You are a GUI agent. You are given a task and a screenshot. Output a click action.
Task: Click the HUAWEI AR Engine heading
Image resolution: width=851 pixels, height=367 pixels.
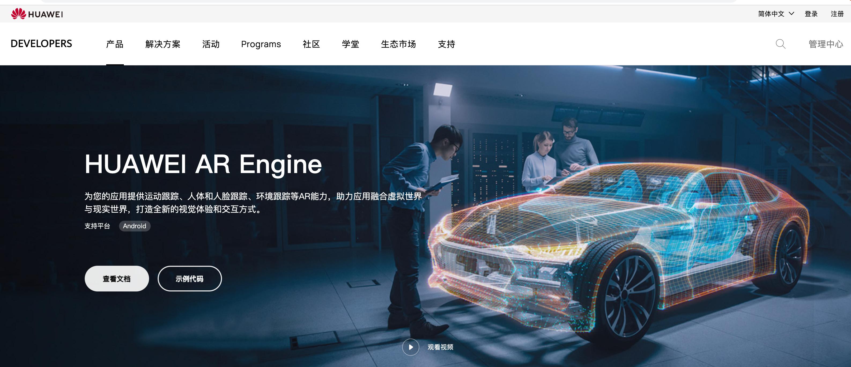pyautogui.click(x=203, y=165)
